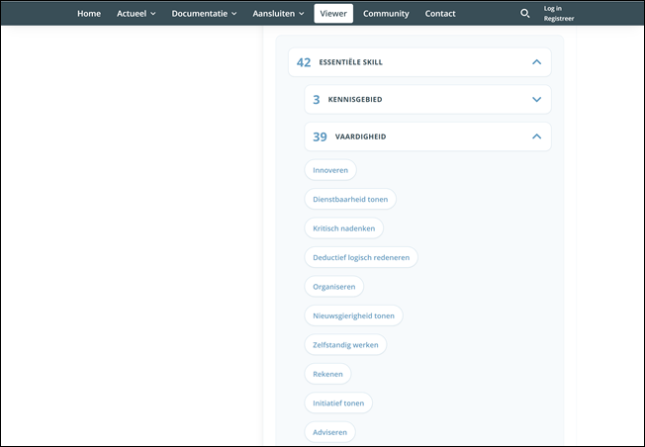Open the Deductief logisch redeneren tag
The image size is (645, 447).
click(x=361, y=257)
